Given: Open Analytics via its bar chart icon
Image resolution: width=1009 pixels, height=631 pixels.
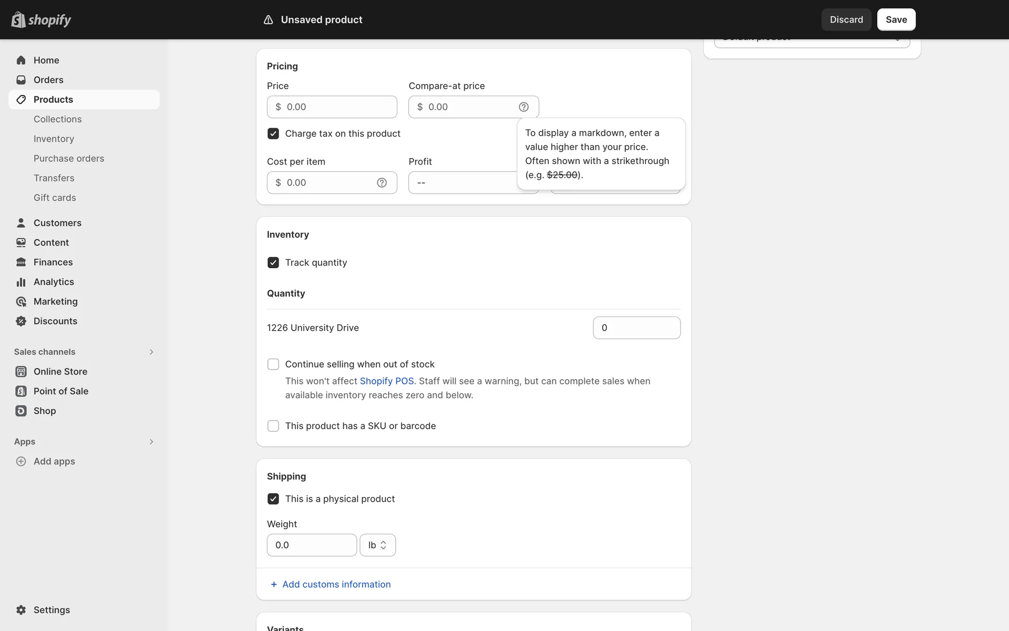Looking at the screenshot, I should click(x=21, y=282).
